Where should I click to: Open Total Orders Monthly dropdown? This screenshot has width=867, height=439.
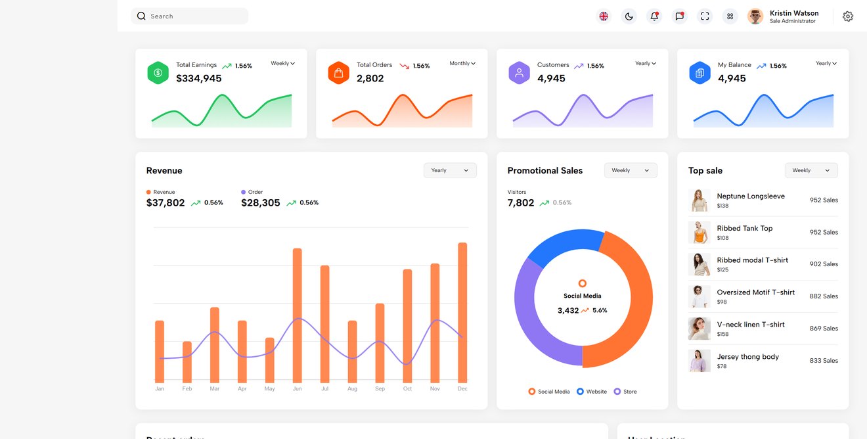point(462,64)
